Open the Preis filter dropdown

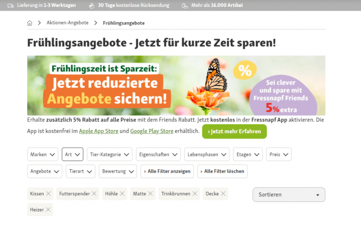[279, 154]
